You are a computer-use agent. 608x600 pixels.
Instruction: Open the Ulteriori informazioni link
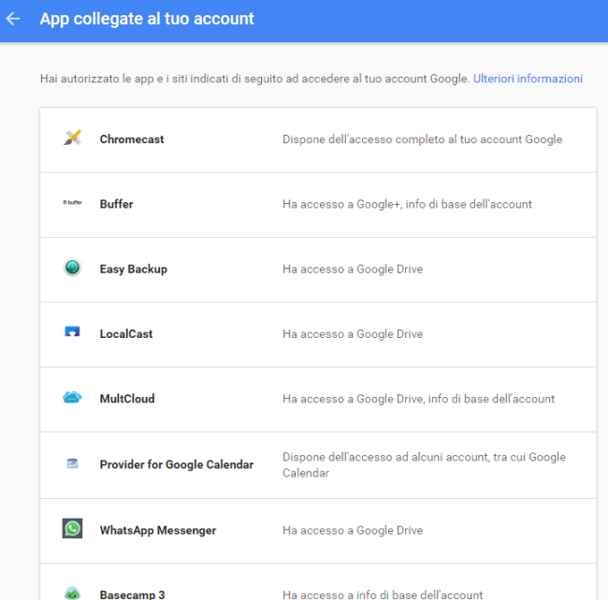click(x=528, y=79)
